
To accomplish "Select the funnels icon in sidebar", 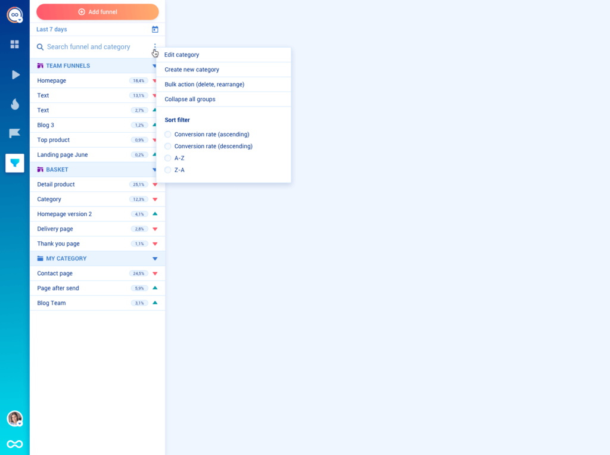I will pos(15,163).
